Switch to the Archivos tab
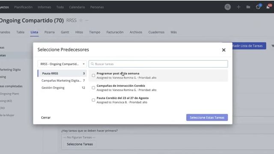 click(x=136, y=32)
